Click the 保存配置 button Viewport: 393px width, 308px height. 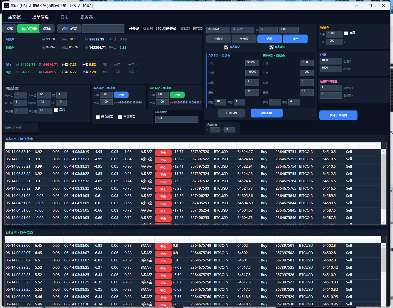click(x=267, y=113)
